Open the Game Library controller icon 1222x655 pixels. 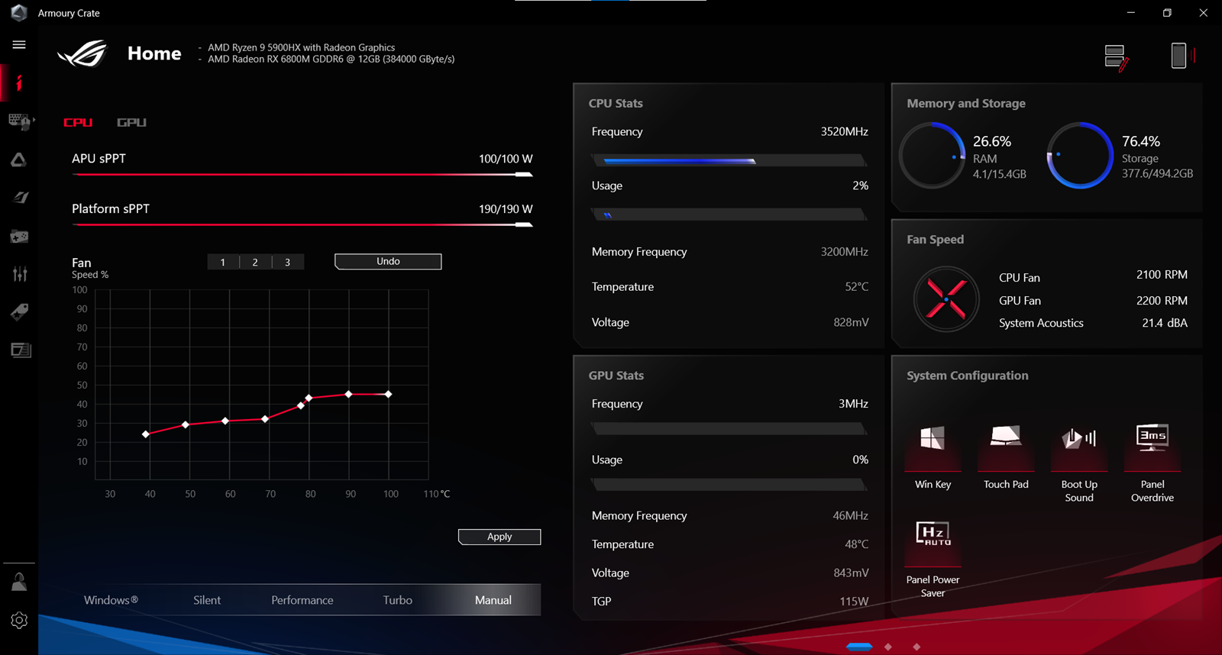[x=19, y=236]
